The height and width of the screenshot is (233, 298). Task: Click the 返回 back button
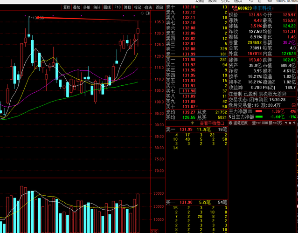click(159, 7)
